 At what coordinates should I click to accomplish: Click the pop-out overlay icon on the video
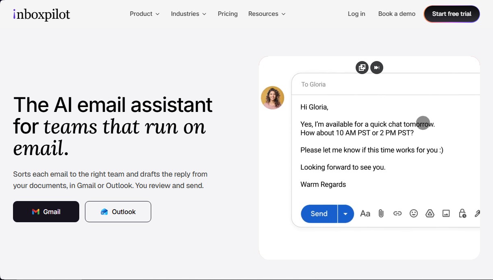pos(362,68)
